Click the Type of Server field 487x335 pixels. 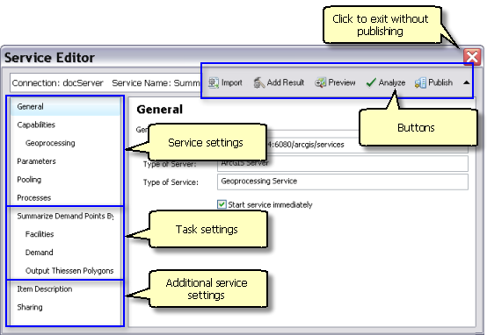tap(343, 163)
